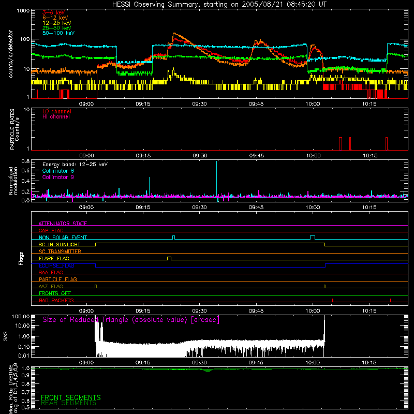The image size is (414, 414).
Task: Select the 'BAD PACKETS' flag label
Action: (56, 300)
